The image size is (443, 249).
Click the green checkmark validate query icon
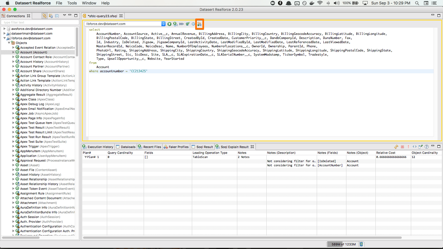(x=188, y=24)
